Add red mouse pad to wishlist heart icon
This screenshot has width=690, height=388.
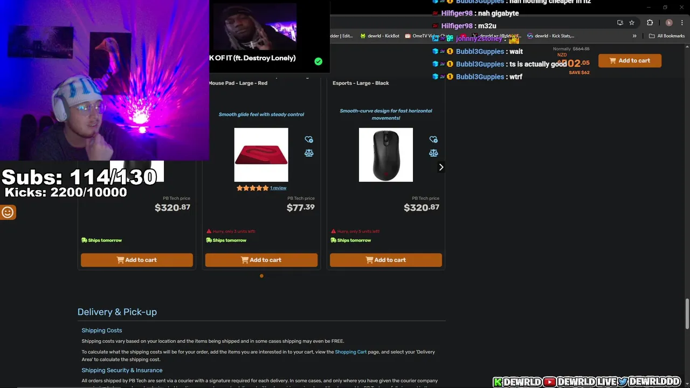309,140
